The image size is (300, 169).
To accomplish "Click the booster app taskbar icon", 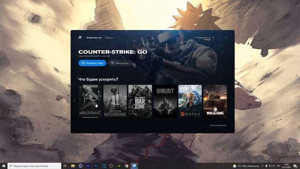I will tap(134, 166).
